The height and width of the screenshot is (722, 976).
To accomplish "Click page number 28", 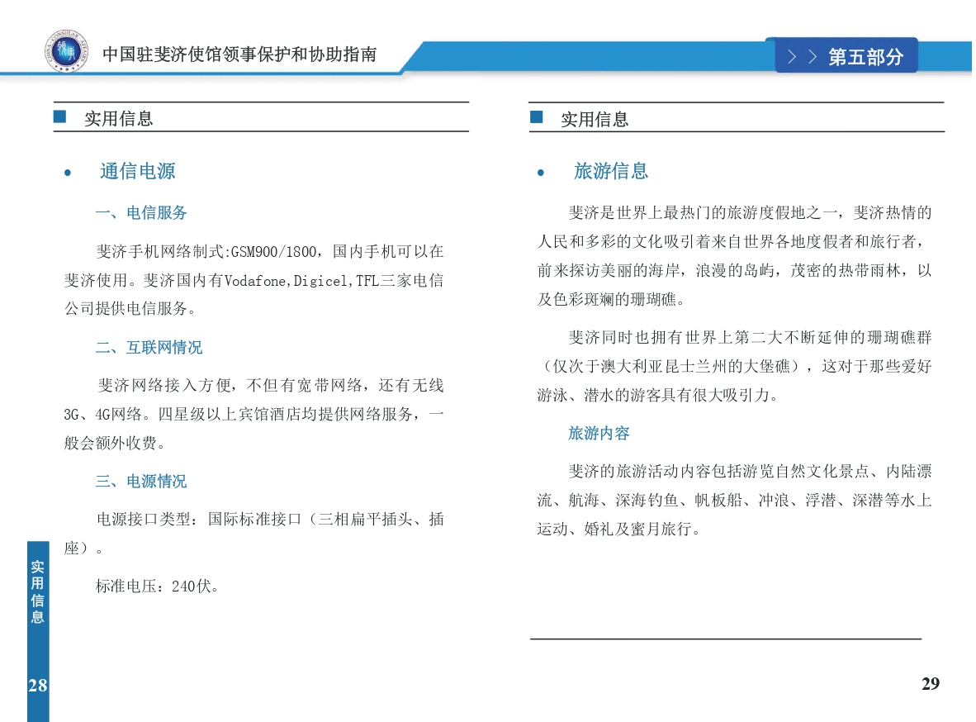I will pos(37,685).
